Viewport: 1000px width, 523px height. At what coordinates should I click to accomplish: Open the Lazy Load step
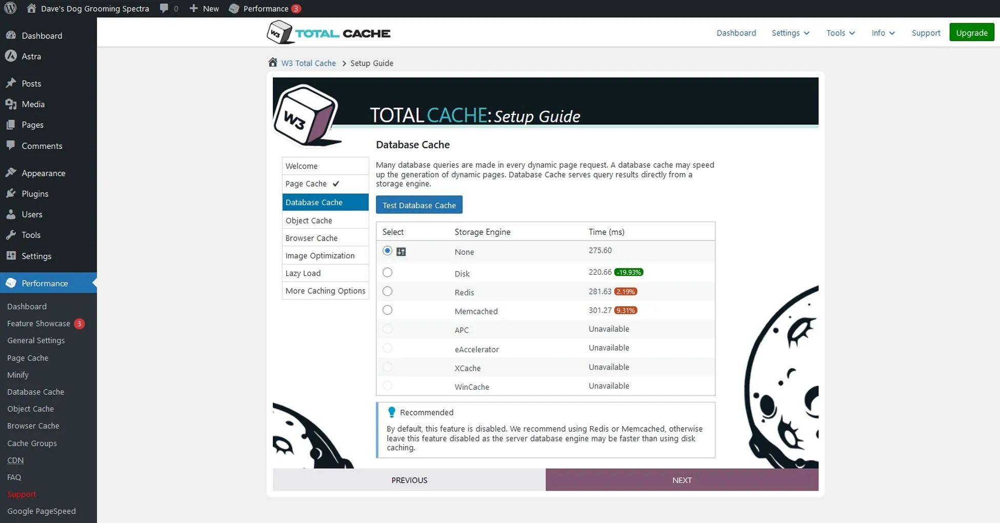[325, 273]
